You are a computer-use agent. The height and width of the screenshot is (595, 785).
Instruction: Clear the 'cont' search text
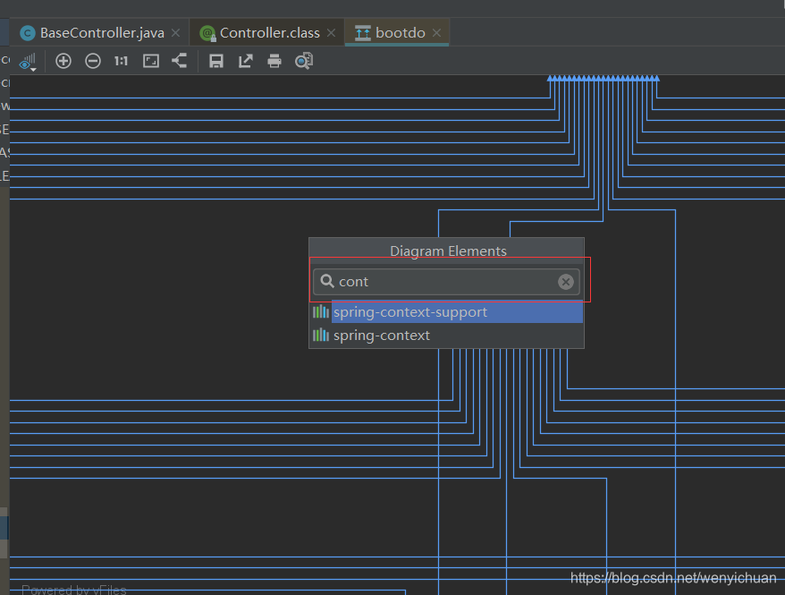point(566,282)
